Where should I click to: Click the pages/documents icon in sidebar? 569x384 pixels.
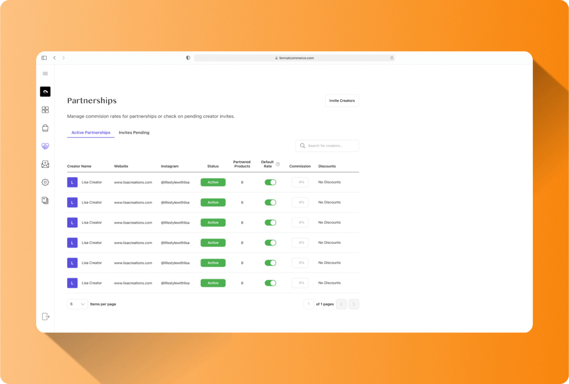(x=45, y=200)
